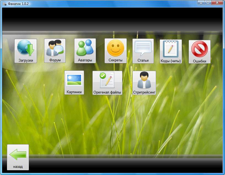Open the Орегенал.файлы tile
The height and width of the screenshot is (175, 225).
click(107, 83)
